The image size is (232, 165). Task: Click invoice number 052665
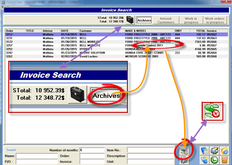[211, 49]
